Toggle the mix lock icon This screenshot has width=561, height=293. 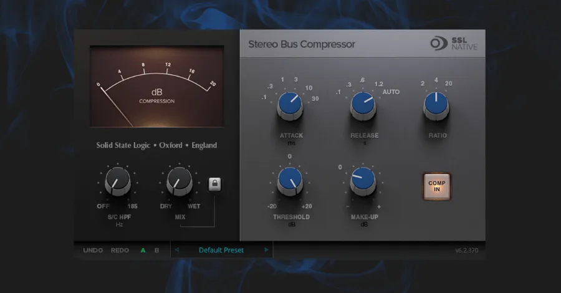click(x=214, y=184)
